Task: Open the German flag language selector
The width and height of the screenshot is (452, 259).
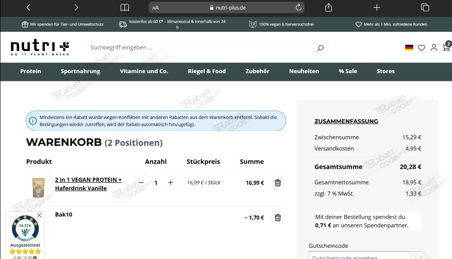Action: [409, 48]
